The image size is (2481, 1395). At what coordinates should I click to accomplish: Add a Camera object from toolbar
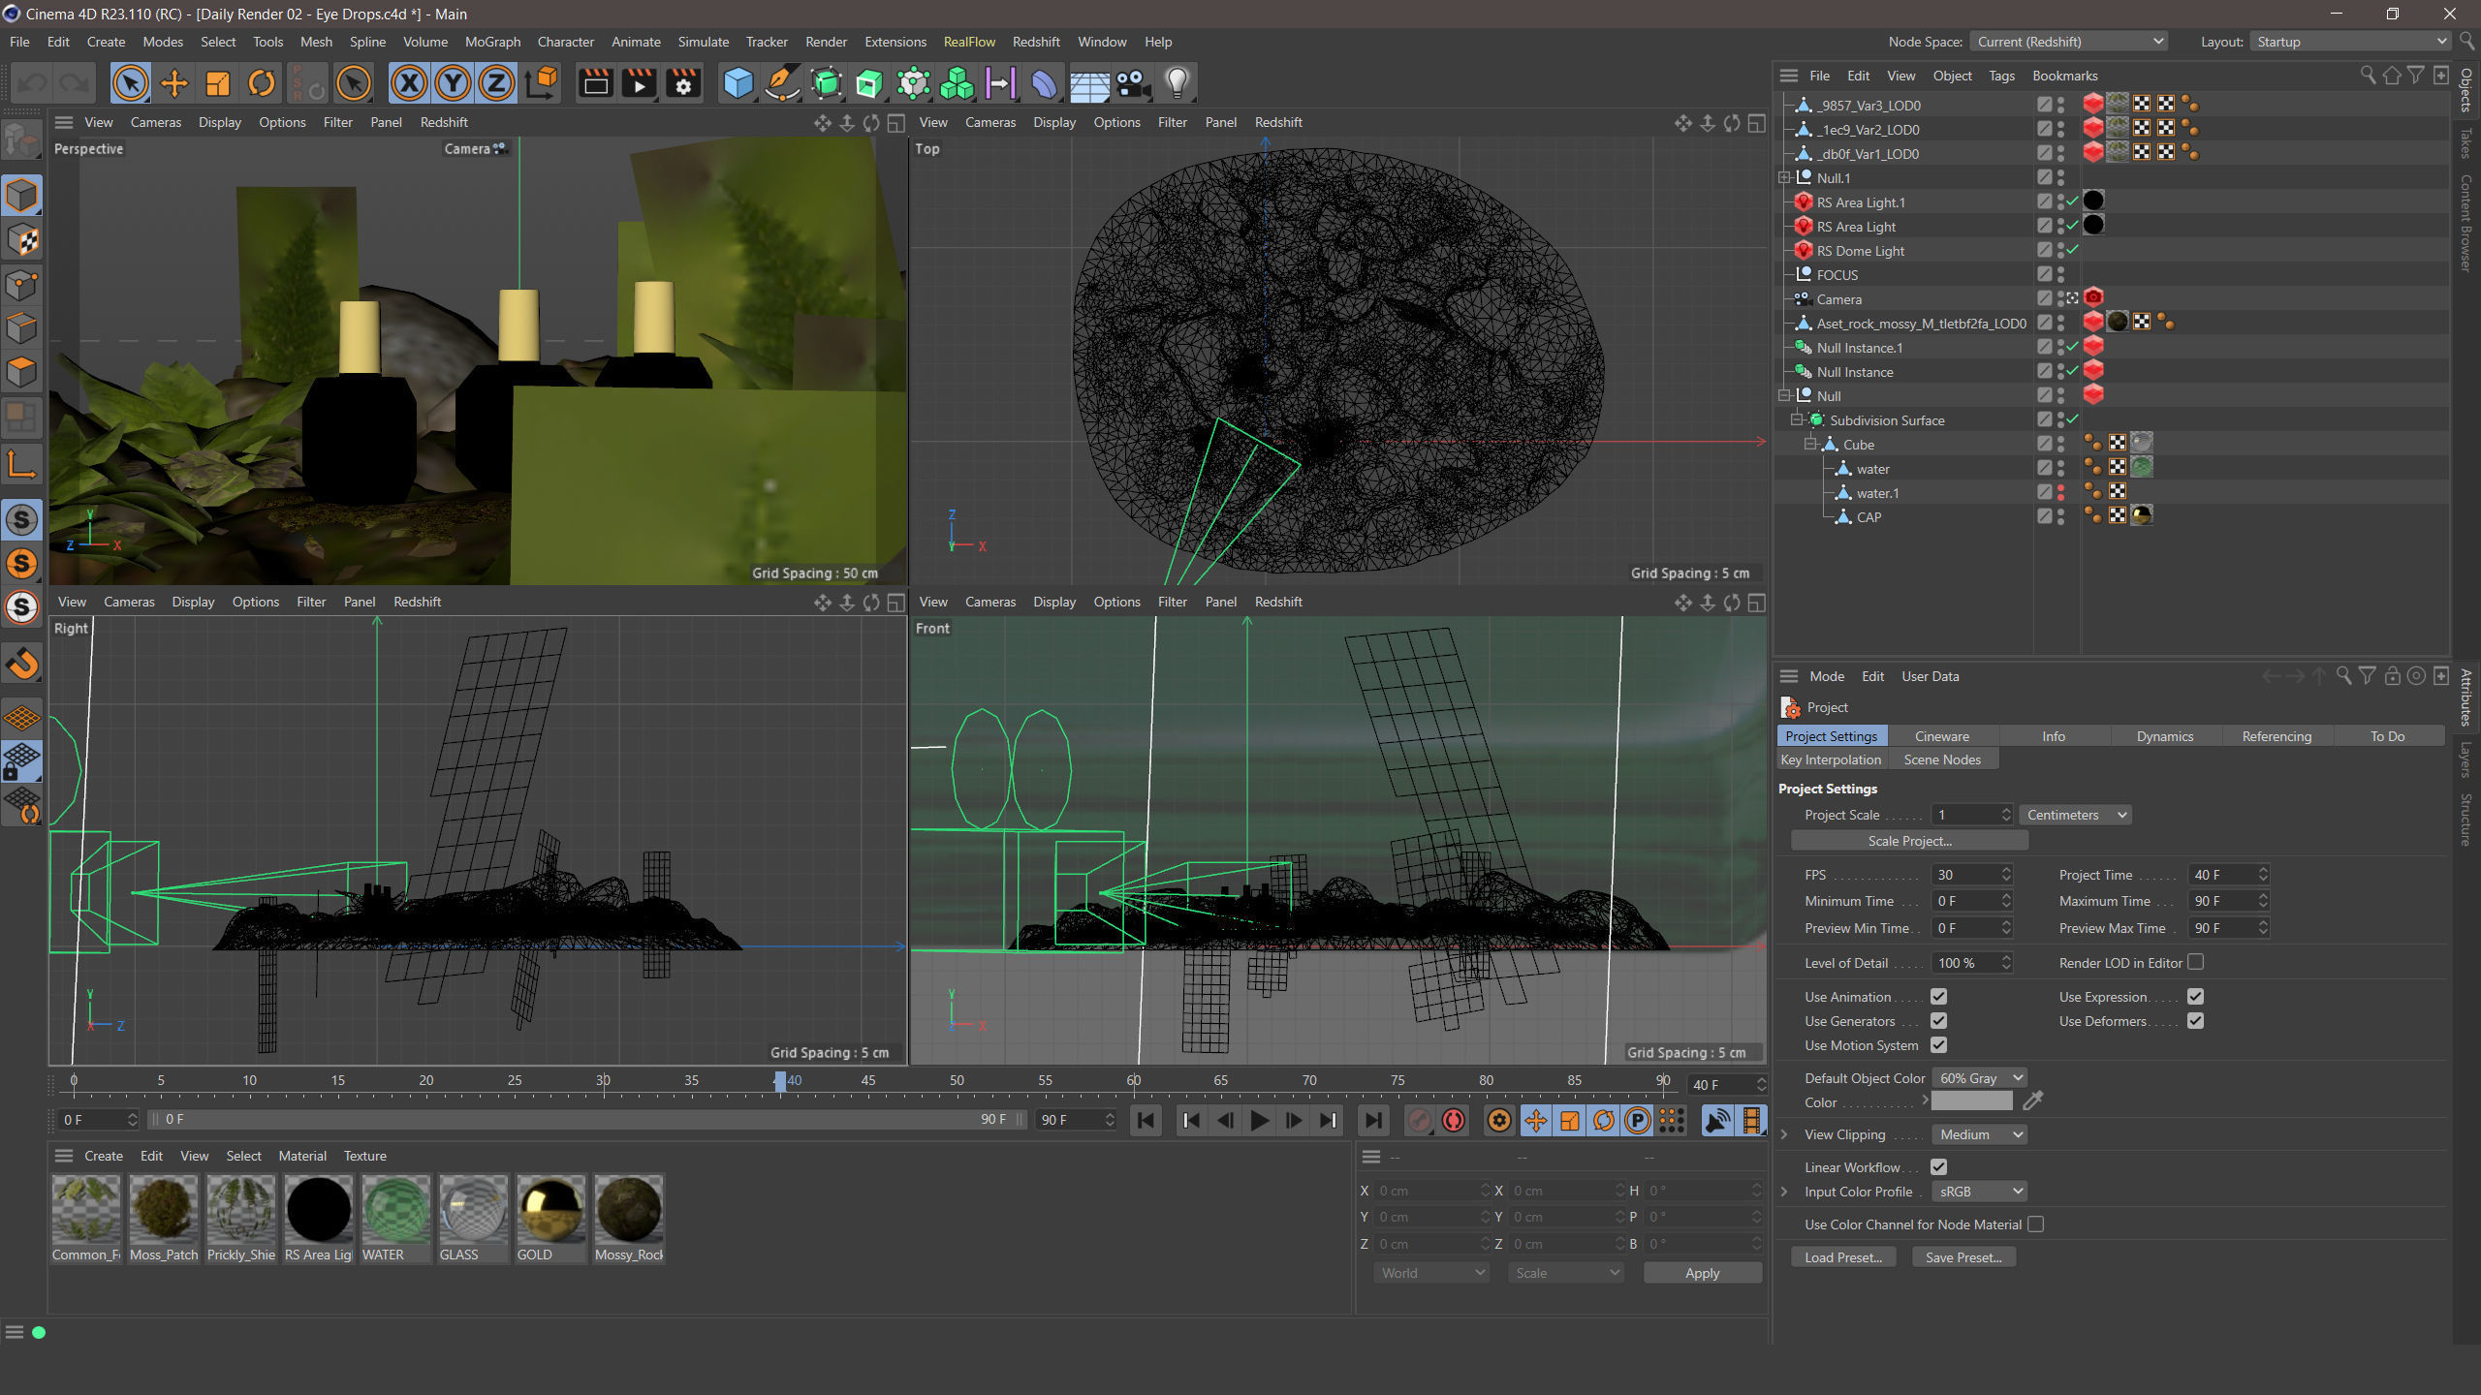click(x=1132, y=83)
